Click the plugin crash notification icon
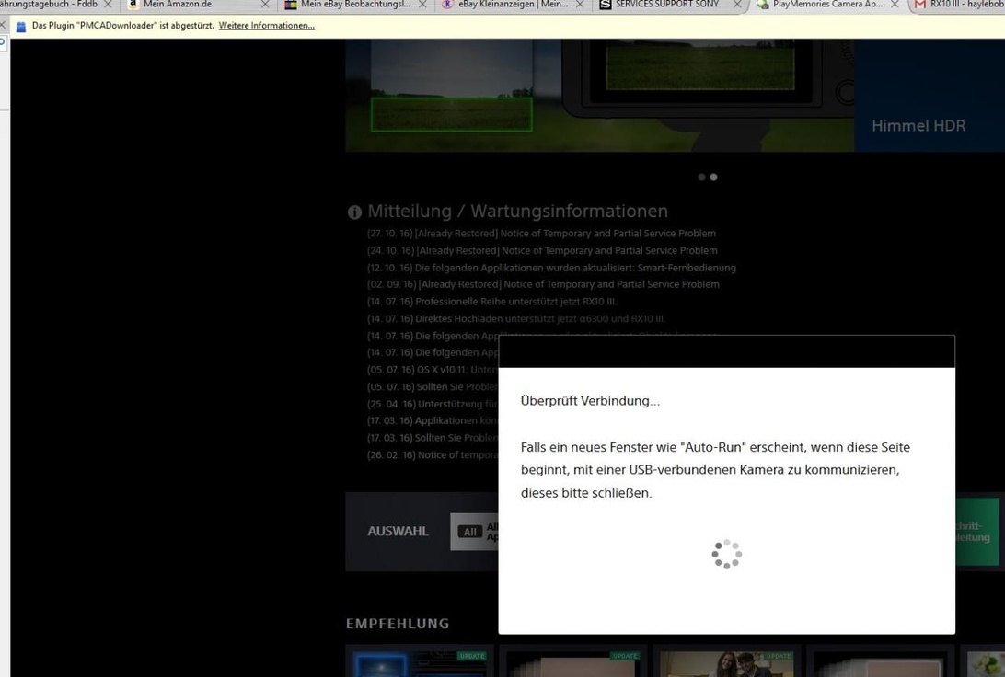Viewport: 1005px width, 677px height. (x=21, y=26)
